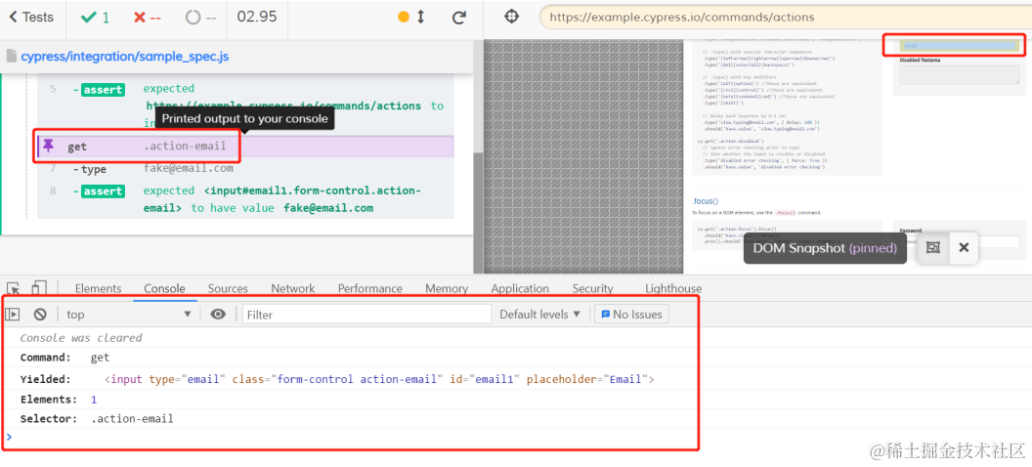
Task: Click the DevTools inspect element arrow icon
Action: pyautogui.click(x=13, y=288)
